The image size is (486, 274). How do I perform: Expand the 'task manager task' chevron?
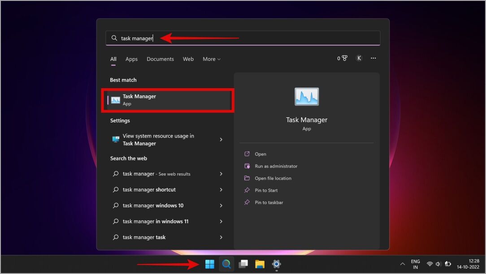(x=221, y=237)
